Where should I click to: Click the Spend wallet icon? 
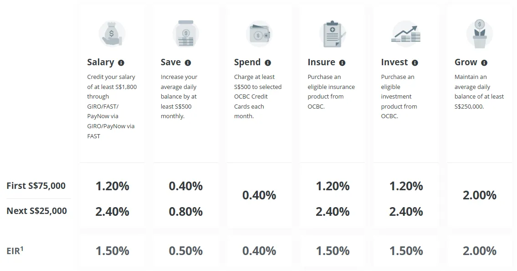(x=259, y=34)
